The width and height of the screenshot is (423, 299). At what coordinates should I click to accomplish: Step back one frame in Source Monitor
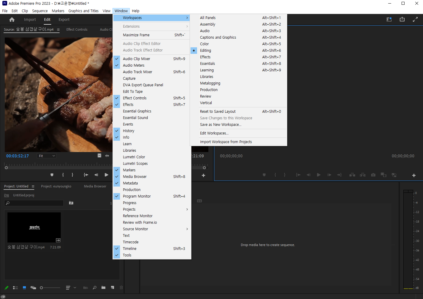click(96, 175)
